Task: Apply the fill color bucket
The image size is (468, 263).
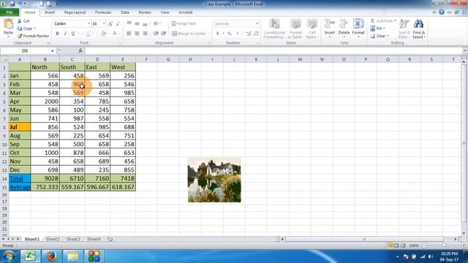Action: click(103, 34)
